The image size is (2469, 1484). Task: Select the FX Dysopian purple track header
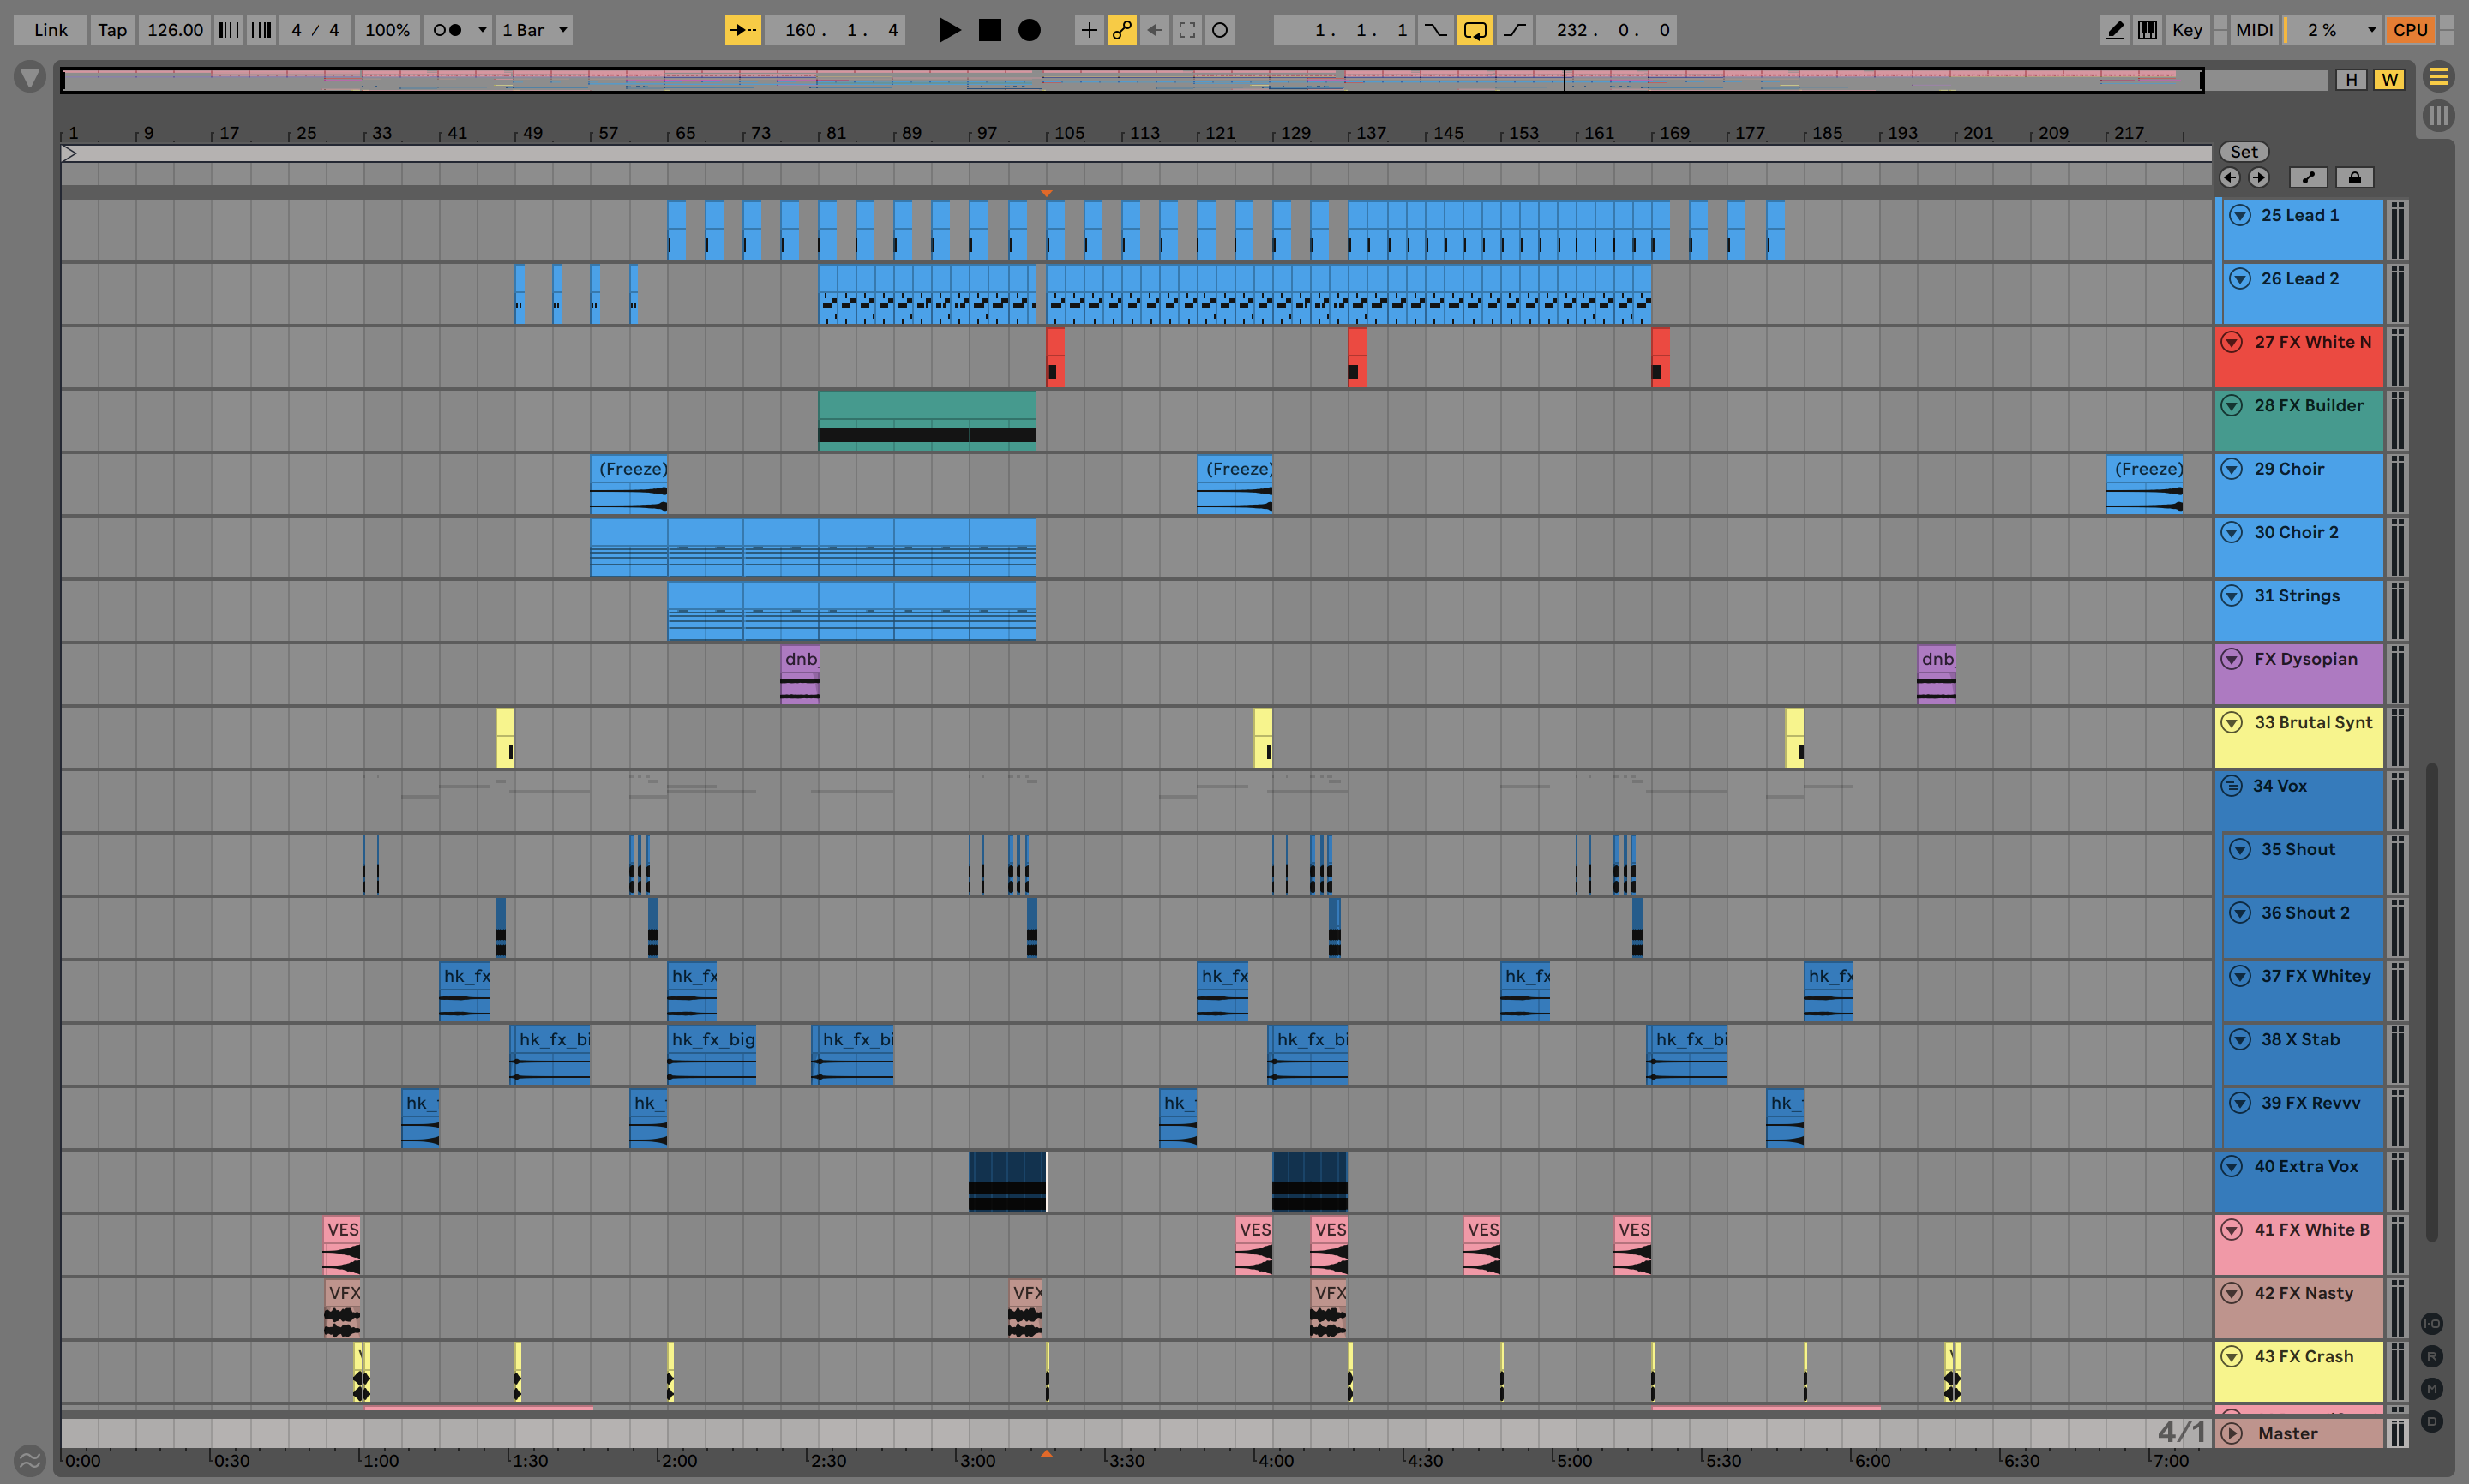(2299, 675)
